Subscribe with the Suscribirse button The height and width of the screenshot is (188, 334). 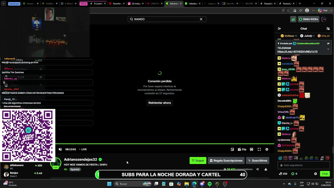258,161
